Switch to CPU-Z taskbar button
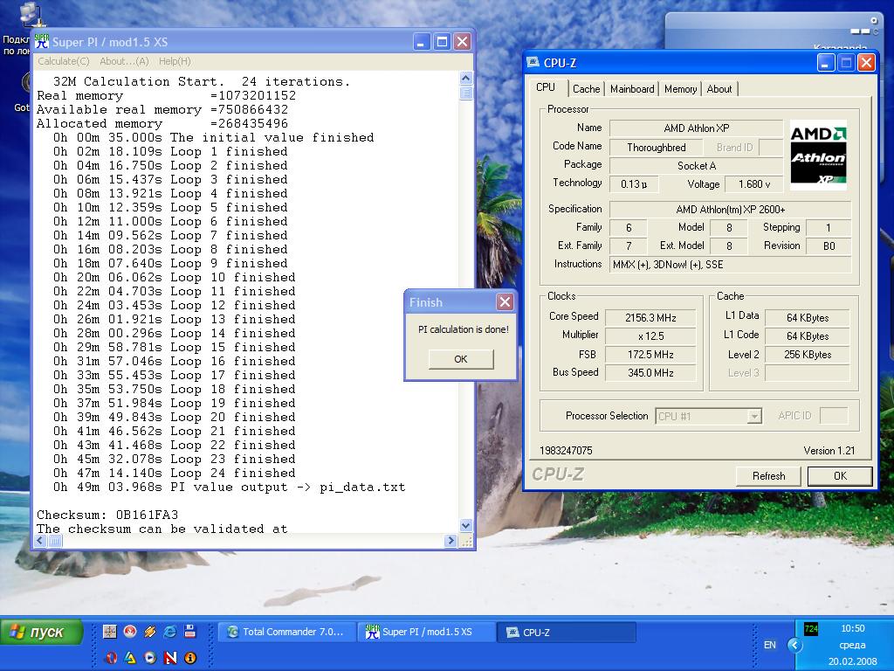894x671 pixels. [566, 633]
